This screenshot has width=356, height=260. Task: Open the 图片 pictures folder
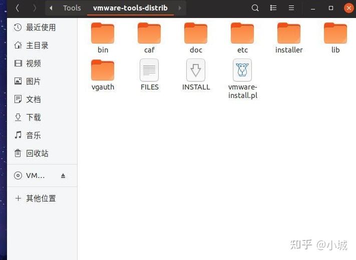42,81
